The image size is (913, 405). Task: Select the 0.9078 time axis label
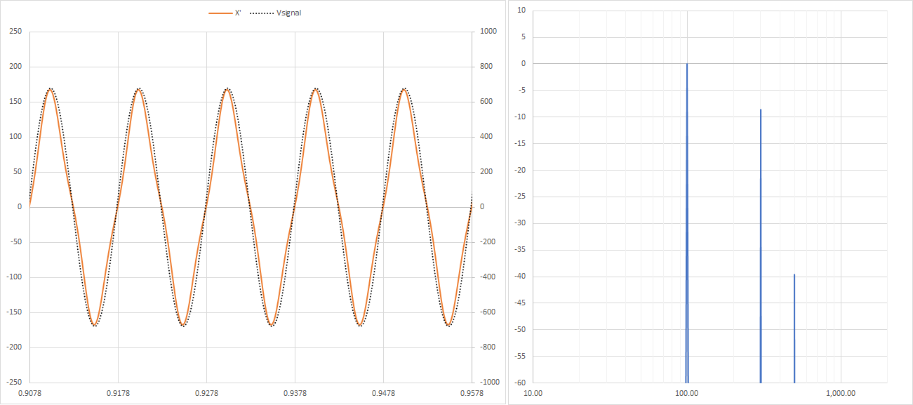click(29, 394)
